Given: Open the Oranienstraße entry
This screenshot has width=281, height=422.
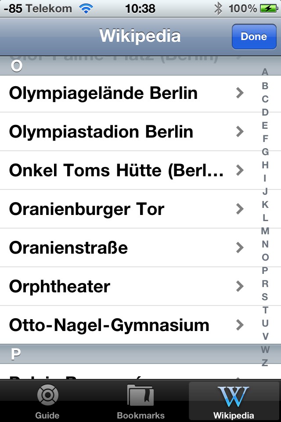Looking at the screenshot, I should [68, 247].
